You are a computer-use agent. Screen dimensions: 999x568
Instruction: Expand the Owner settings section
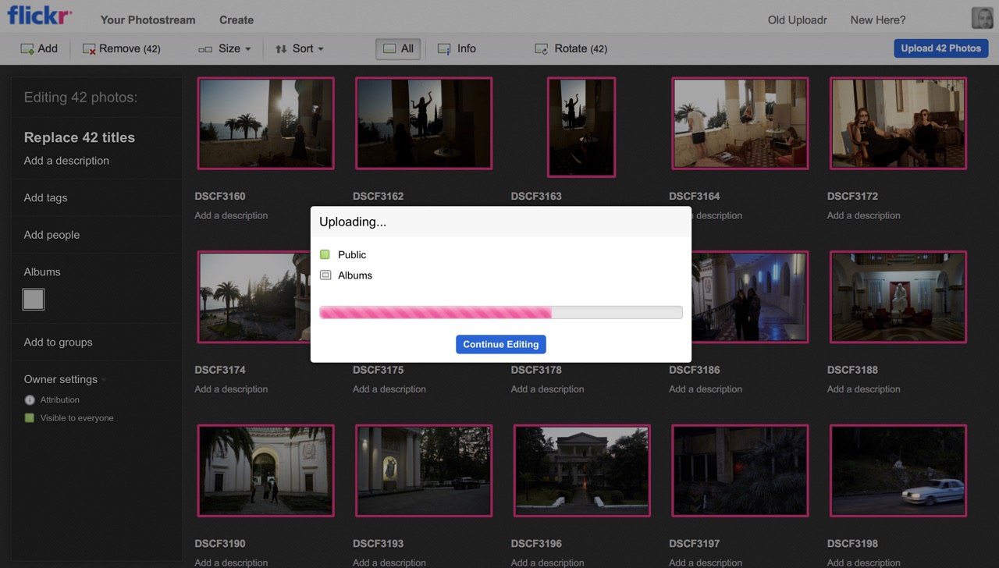click(x=65, y=379)
